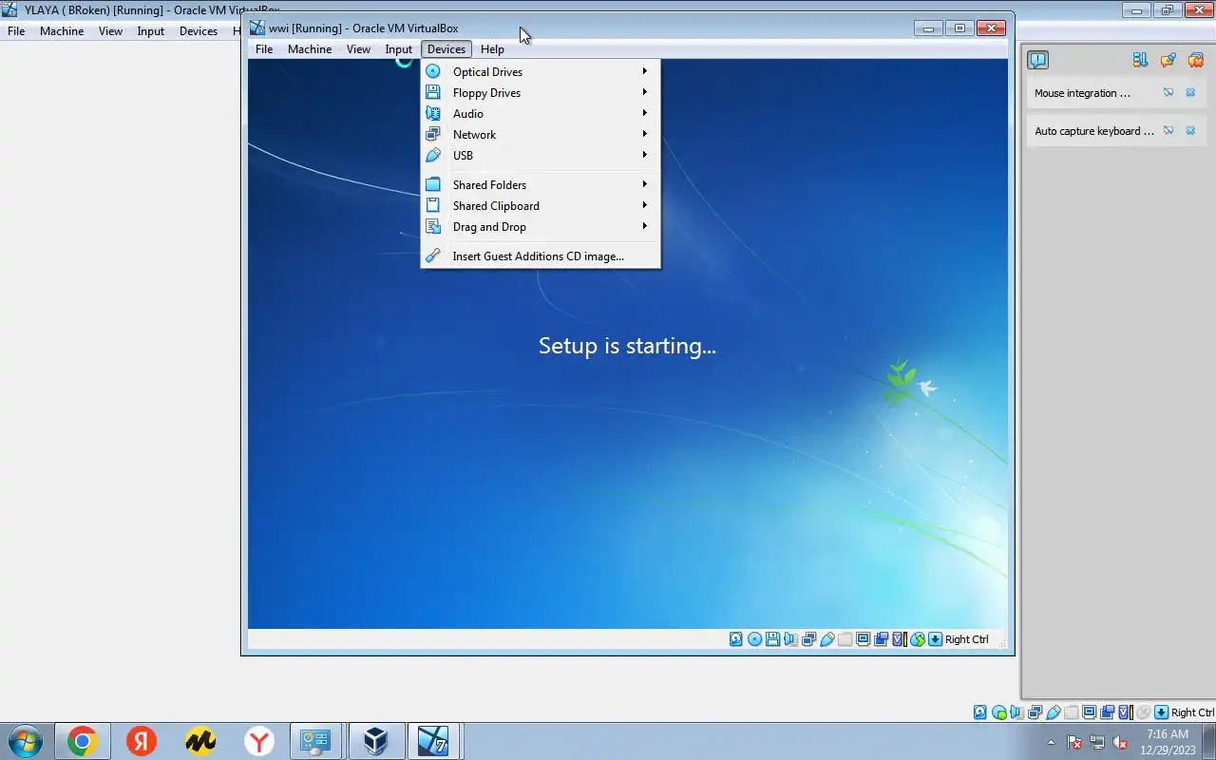
Task: Open the red Yandex taskbar icon
Action: coord(142,741)
